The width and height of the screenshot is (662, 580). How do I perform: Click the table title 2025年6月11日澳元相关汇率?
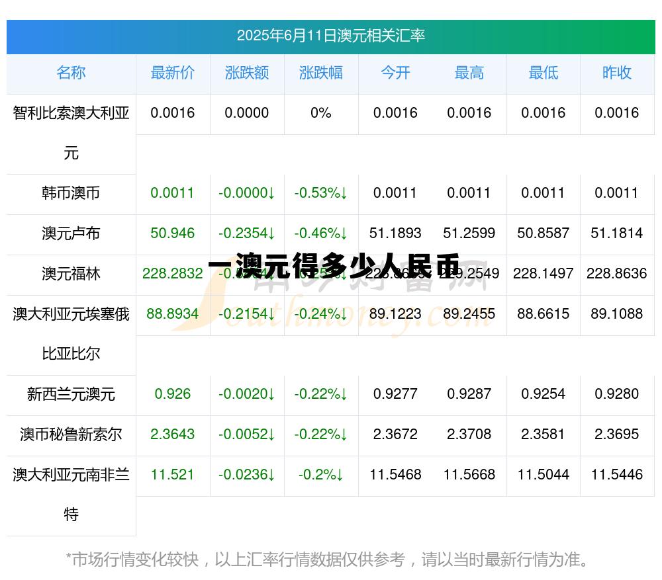coord(331,38)
